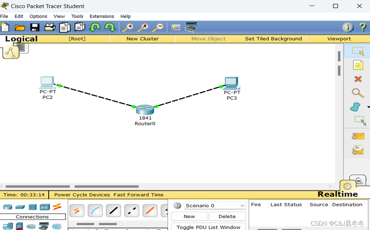Select the Router0 device on the canvas
This screenshot has height=230, width=370.
pos(145,110)
